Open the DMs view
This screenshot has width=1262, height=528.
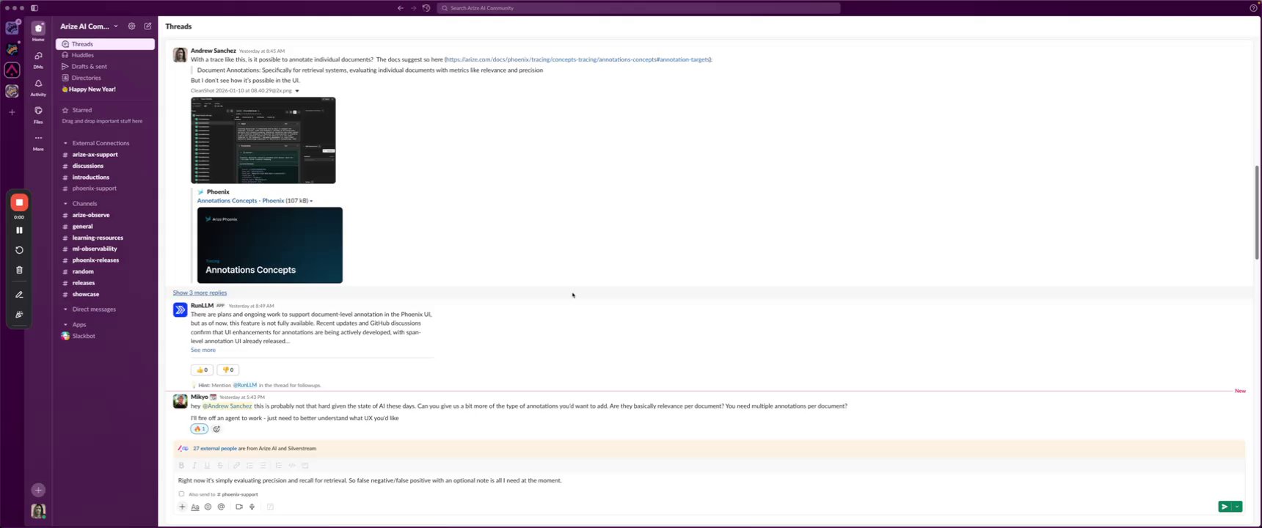coord(38,59)
